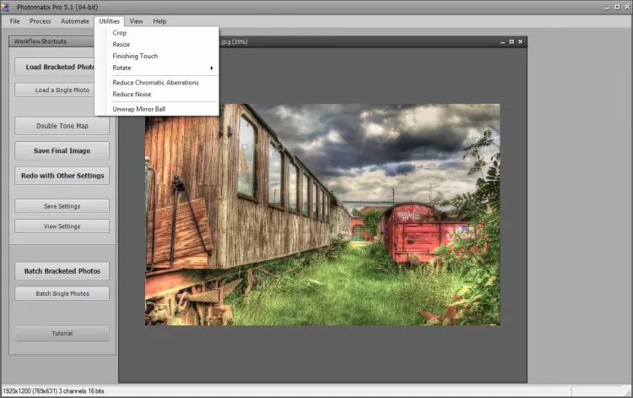Screen dimensions: 633x398
Task: Select Crop from the Utilities menu
Action: point(120,33)
